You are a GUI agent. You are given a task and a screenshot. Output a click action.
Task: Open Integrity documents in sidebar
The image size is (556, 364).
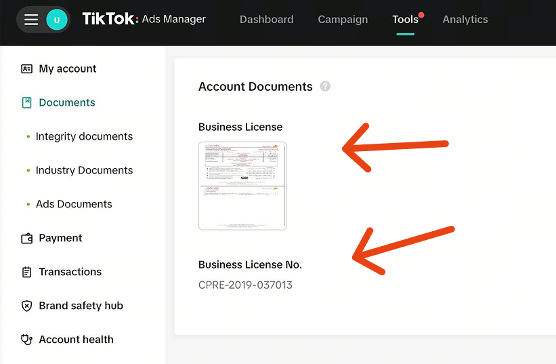click(x=84, y=137)
